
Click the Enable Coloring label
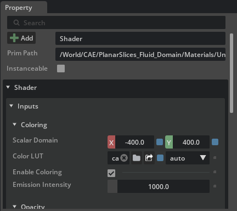coord(37,172)
